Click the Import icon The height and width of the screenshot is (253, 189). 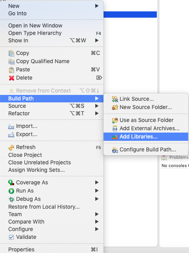point(11,126)
